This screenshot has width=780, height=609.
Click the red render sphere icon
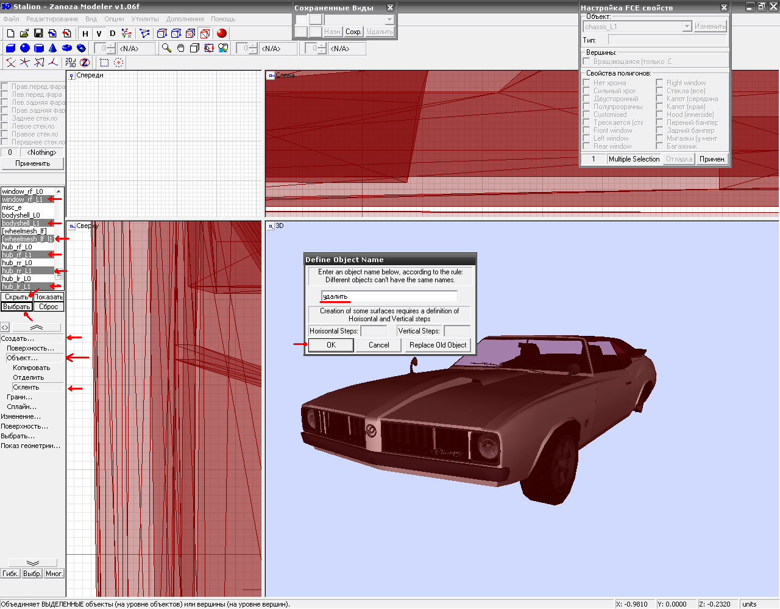(221, 34)
